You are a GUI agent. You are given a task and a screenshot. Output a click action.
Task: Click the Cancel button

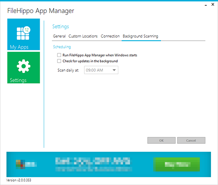[x=191, y=141]
